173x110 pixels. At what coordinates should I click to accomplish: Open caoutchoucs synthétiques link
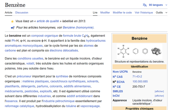(68, 81)
